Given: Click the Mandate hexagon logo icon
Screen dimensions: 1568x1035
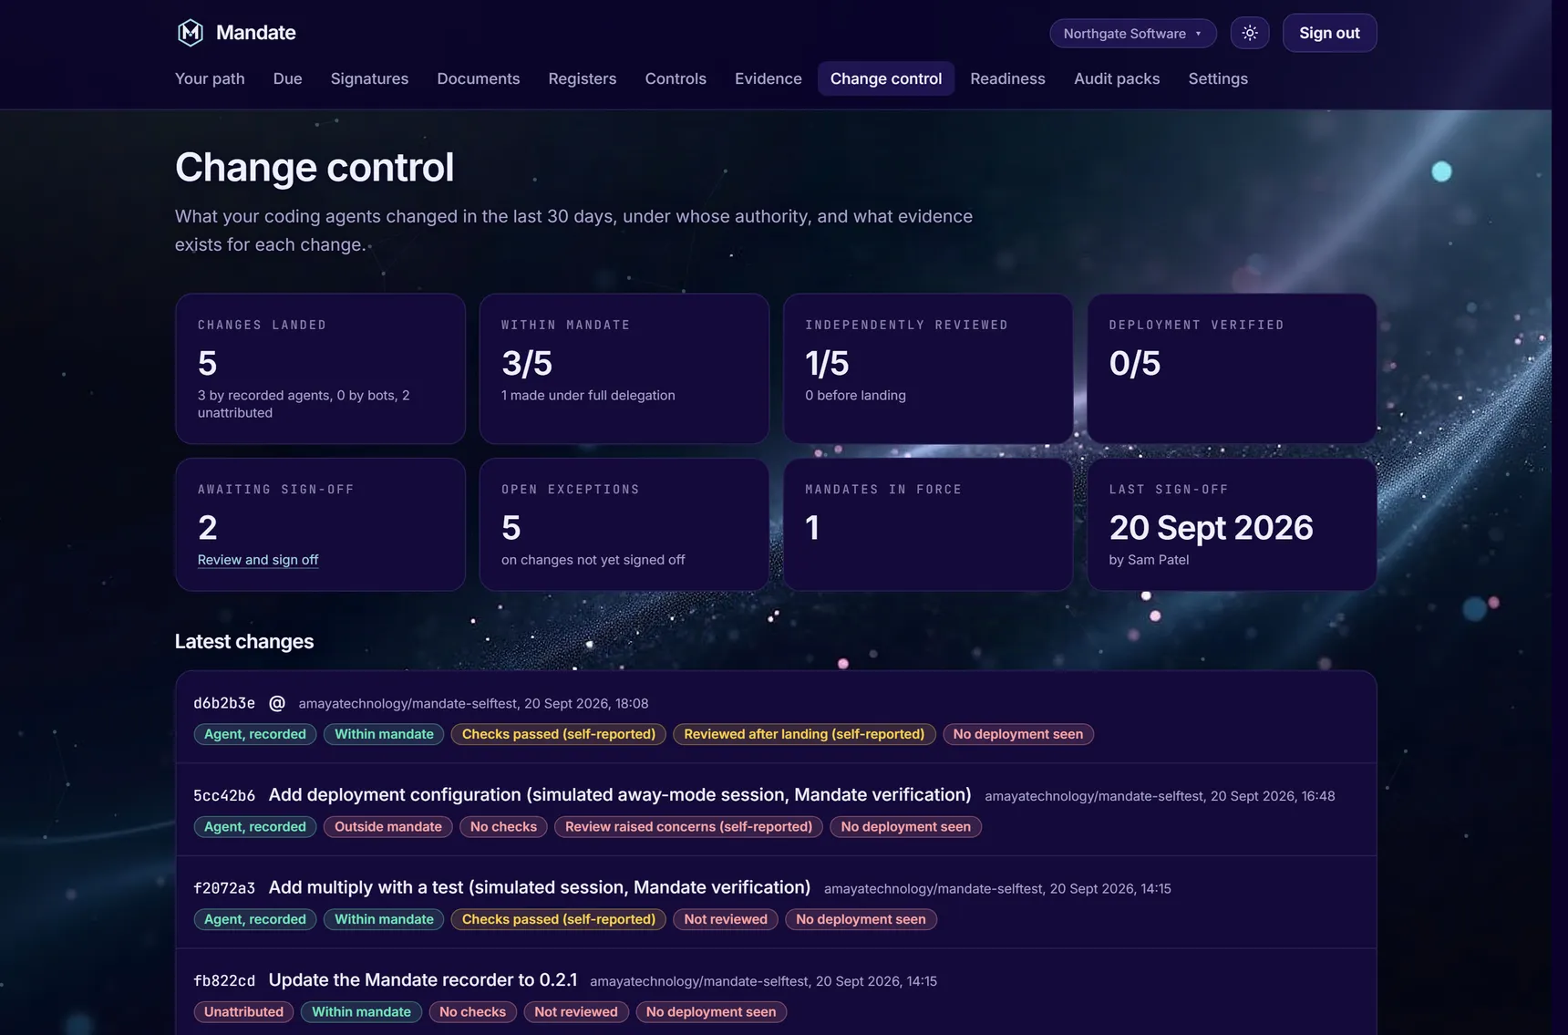Looking at the screenshot, I should [x=190, y=33].
